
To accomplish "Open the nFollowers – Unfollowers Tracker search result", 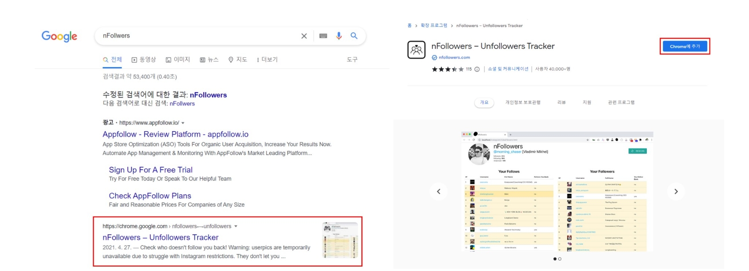I will (160, 237).
